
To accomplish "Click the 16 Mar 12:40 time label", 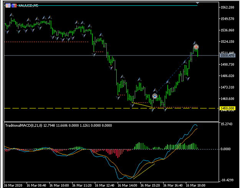I will (104, 185).
